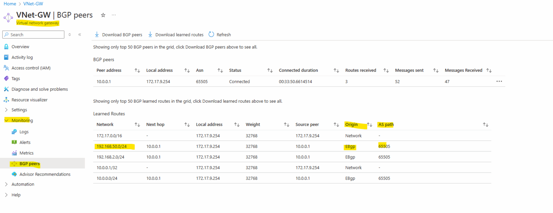Expand the Automation section
This screenshot has width=553, height=213.
click(6, 184)
